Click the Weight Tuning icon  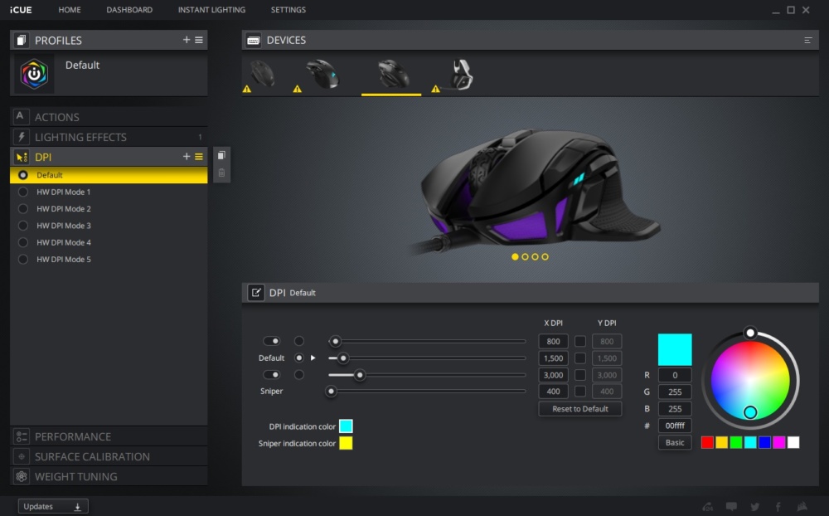coord(22,476)
